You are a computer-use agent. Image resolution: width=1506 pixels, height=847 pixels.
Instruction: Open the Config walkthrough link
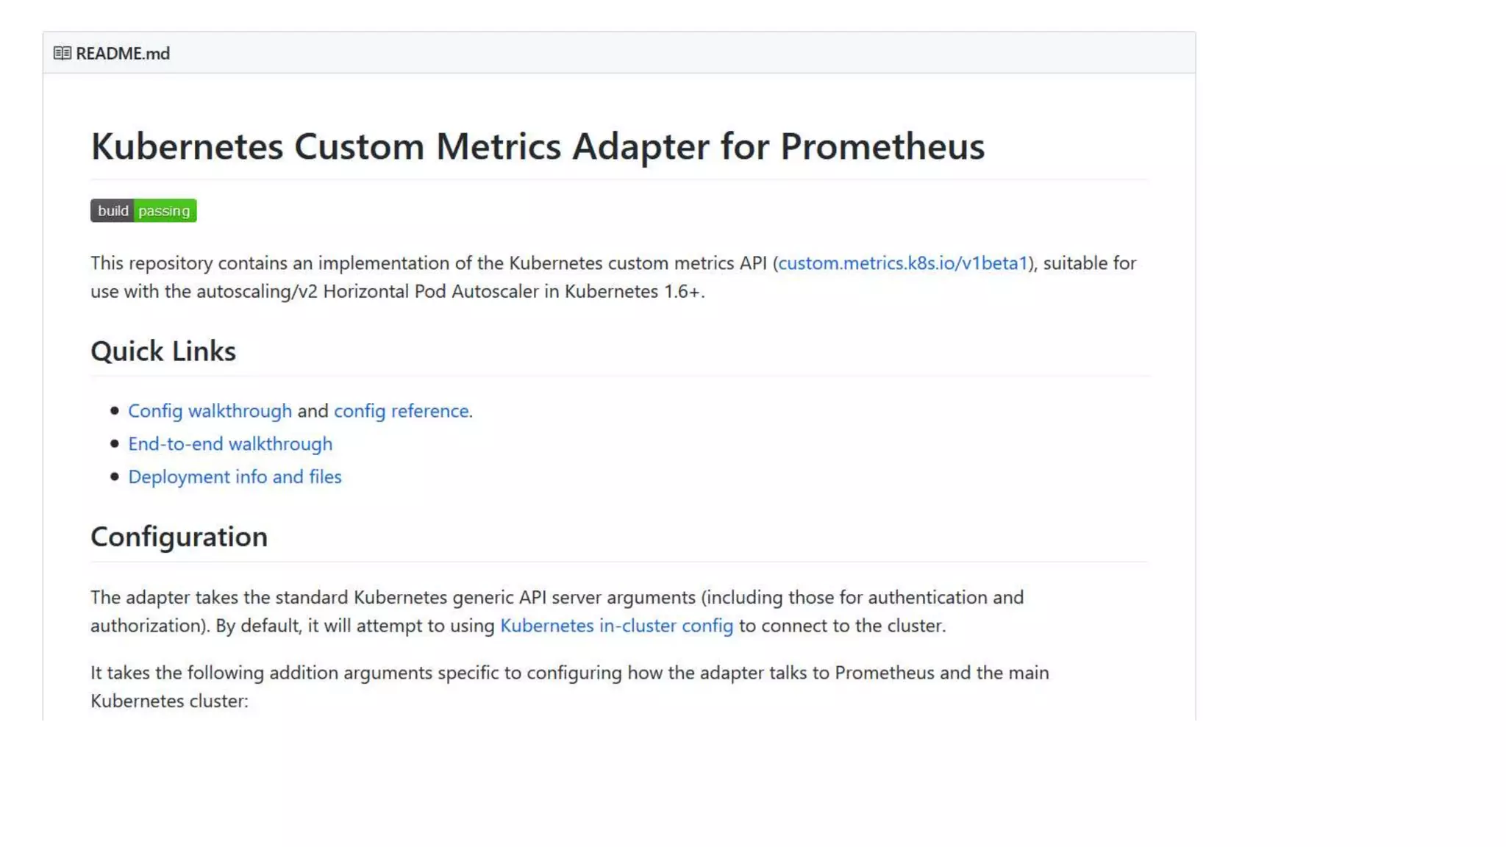pos(210,410)
